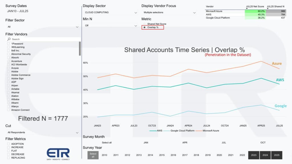
Task: Click the Microsoft Azure legend color line
Action: tap(199, 131)
